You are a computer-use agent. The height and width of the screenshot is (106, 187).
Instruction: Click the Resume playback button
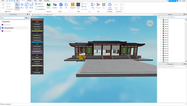click(98, 6)
